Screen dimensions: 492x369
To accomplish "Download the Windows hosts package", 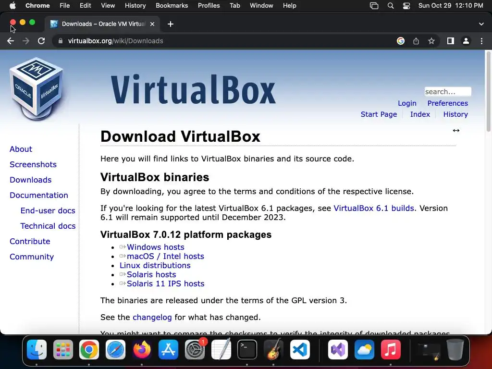I will (x=155, y=247).
